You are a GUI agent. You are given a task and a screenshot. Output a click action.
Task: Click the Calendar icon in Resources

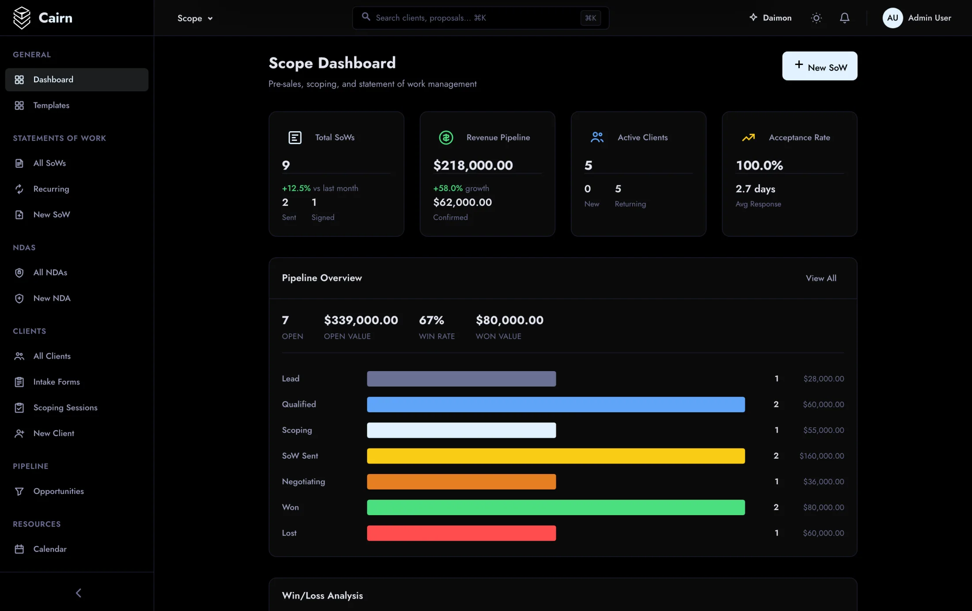(19, 549)
